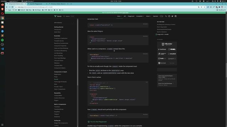Open the blog bookmarks folder
Screen dimensions: 227x127
(x=29, y=10)
